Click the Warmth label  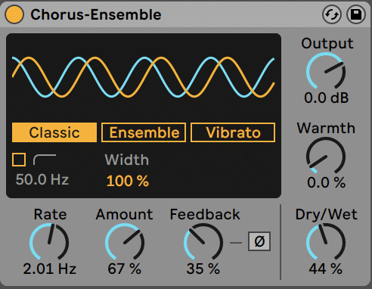coord(326,128)
